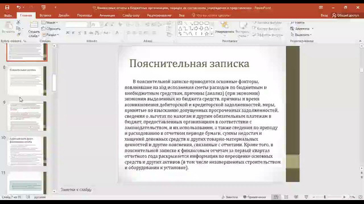The width and height of the screenshot is (364, 204).
Task: Toggle the Заметки notes pane
Action: [x=230, y=197]
